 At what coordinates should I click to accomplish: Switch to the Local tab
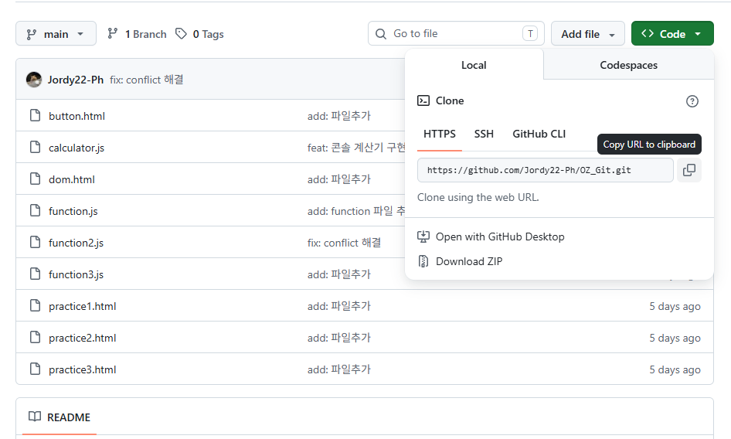click(x=474, y=65)
